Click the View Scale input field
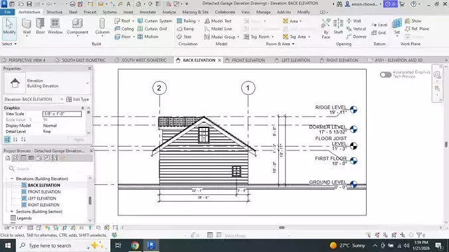The width and height of the screenshot is (449, 252). 62,114
